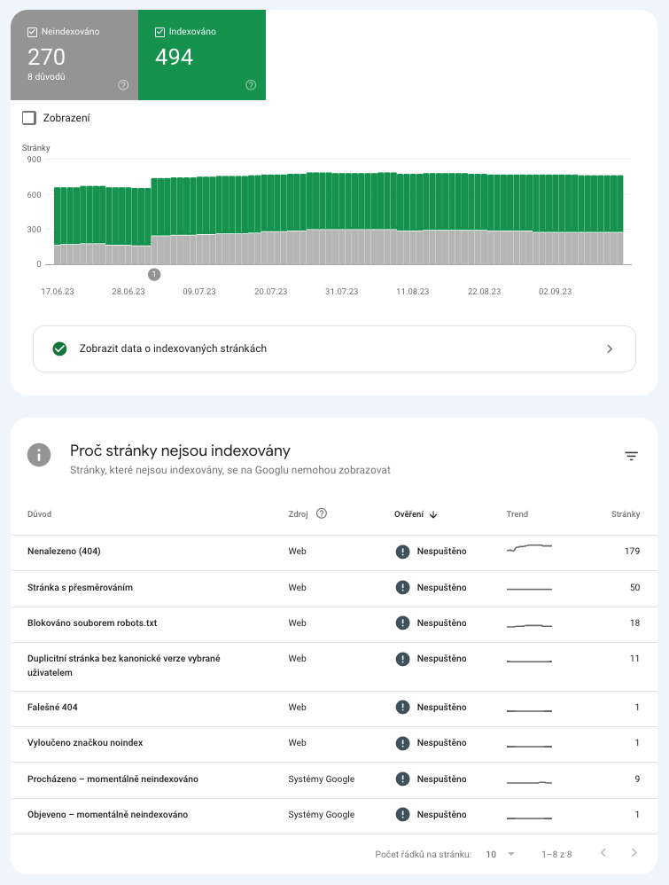The width and height of the screenshot is (669, 885).
Task: Select the Neindexováno 270 card
Action: [74, 55]
